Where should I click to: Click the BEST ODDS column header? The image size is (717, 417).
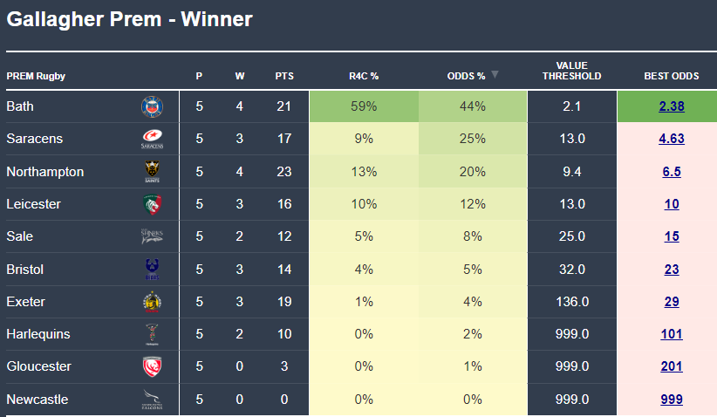point(671,76)
